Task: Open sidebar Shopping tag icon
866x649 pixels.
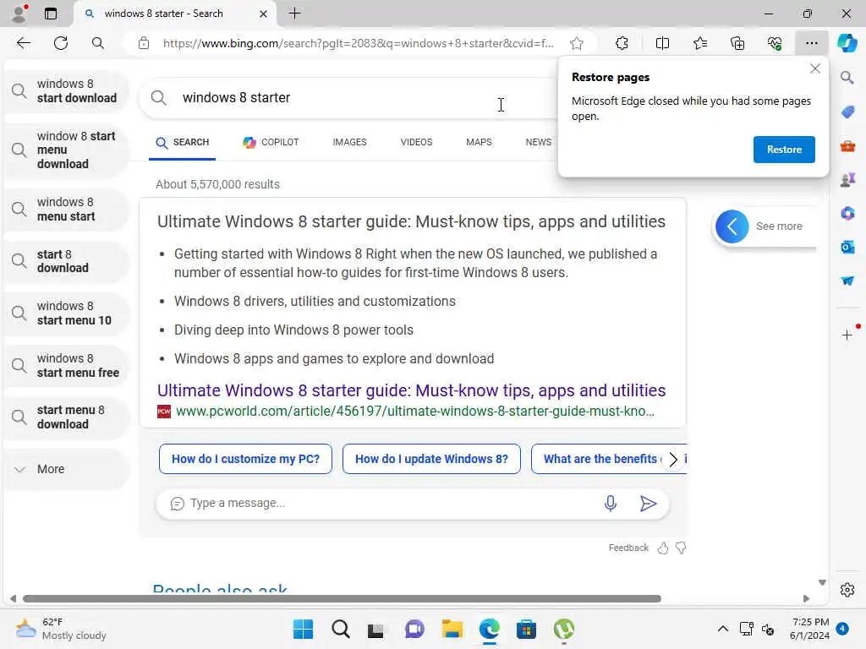Action: pos(847,112)
